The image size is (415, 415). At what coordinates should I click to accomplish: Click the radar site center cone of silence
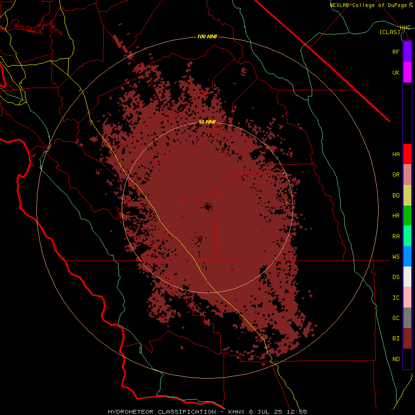207,207
